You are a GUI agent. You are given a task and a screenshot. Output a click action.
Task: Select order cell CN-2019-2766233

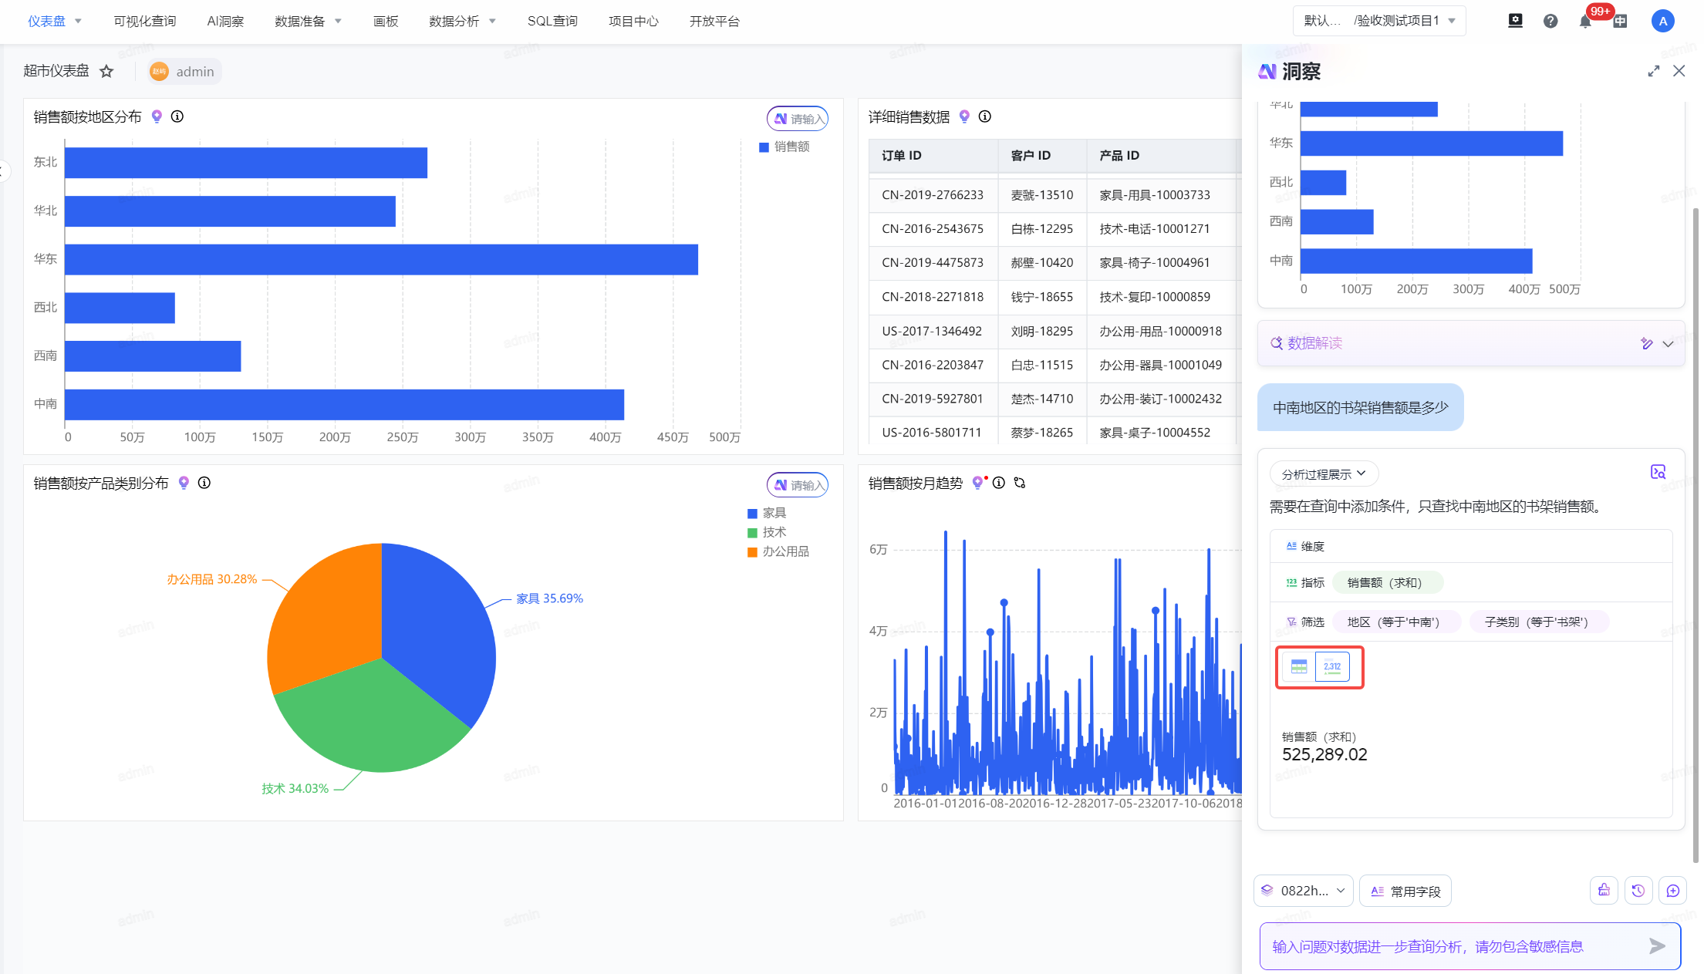click(x=933, y=195)
